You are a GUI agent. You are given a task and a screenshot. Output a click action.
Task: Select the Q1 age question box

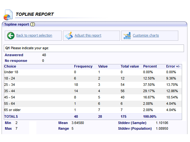pyautogui.click(x=94, y=48)
